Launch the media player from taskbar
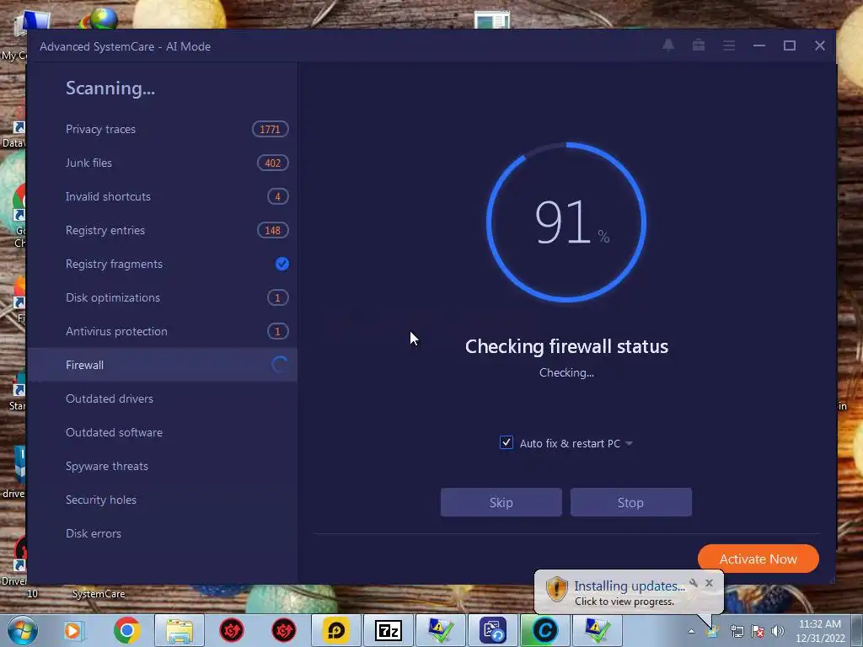The width and height of the screenshot is (863, 647). coord(72,630)
